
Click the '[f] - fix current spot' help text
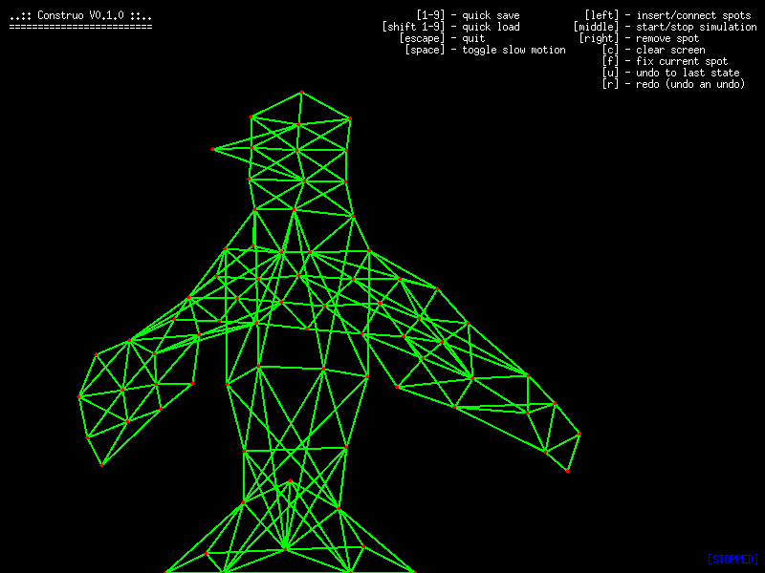[665, 62]
